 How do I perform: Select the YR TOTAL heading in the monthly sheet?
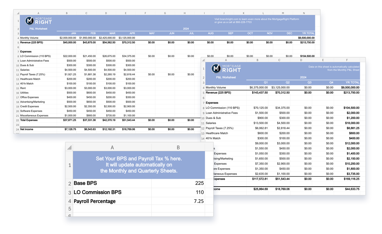point(308,33)
